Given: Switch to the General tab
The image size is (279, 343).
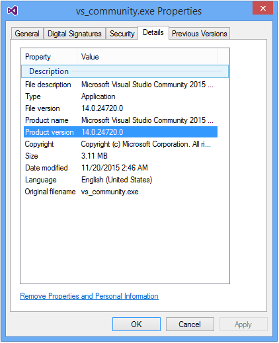Looking at the screenshot, I should click(27, 34).
